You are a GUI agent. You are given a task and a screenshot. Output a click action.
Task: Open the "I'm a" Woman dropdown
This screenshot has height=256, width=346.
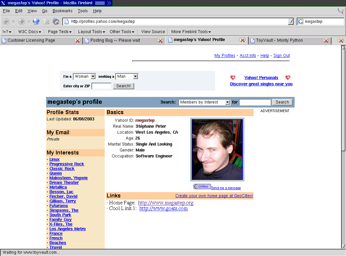[x=84, y=76]
